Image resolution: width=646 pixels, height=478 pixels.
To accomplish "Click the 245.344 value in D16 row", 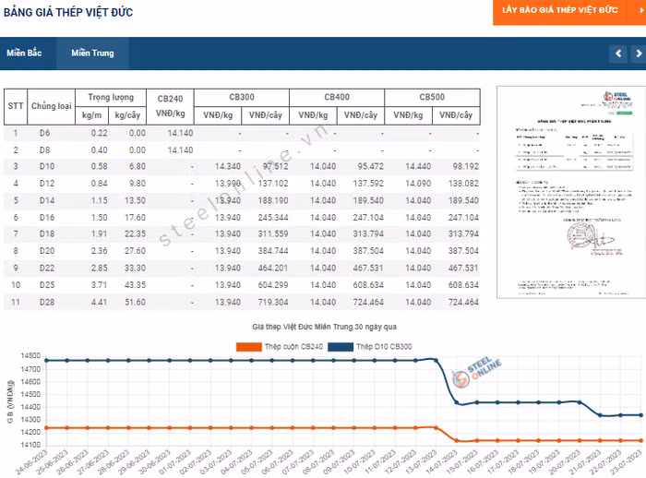I will (273, 218).
